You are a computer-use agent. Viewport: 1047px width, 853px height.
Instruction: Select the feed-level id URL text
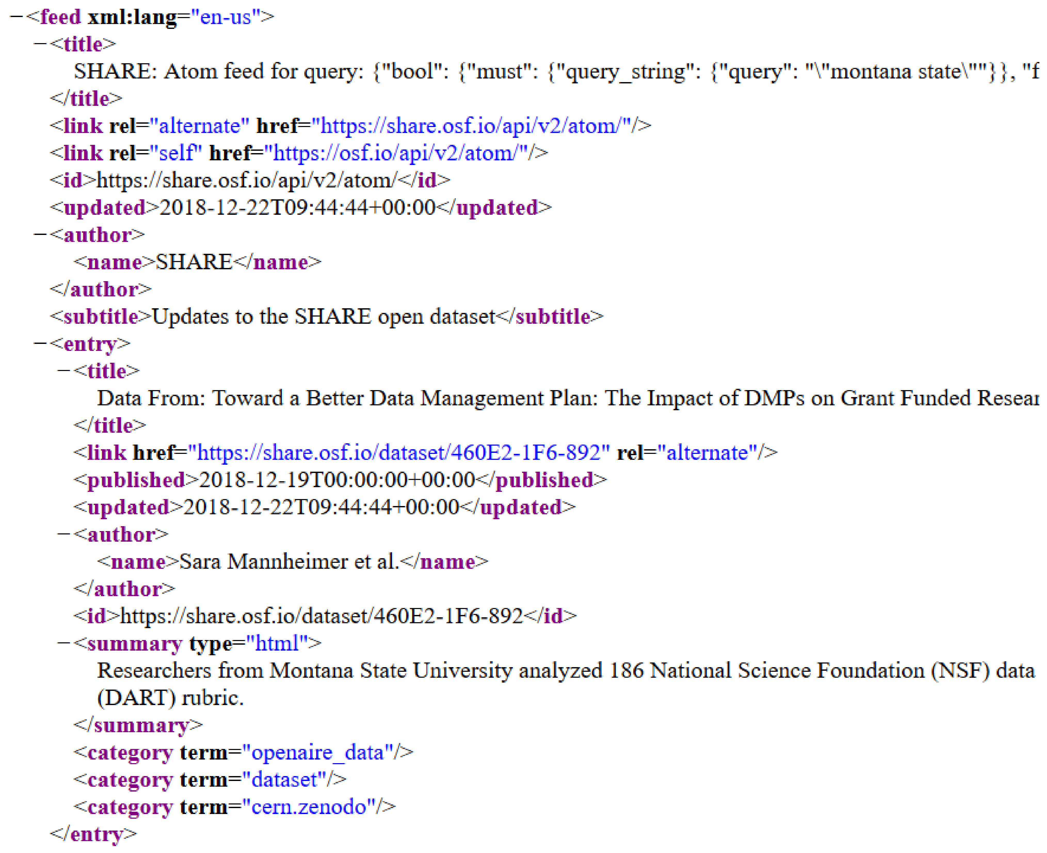(246, 180)
